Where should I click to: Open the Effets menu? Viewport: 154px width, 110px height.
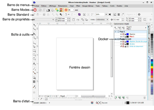coord(78,6)
